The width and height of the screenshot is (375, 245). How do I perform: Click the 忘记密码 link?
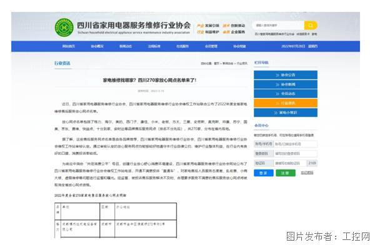point(307,172)
